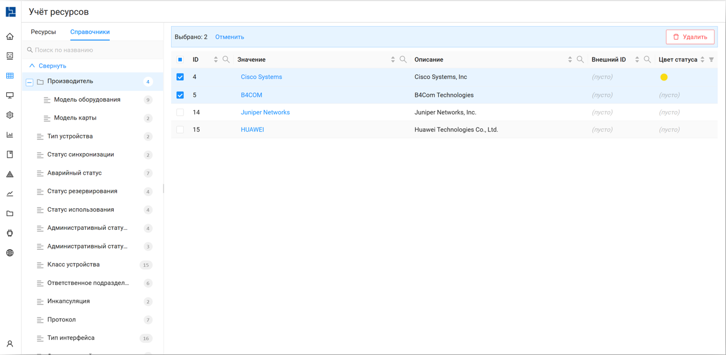Click yellow status color dot for Cisco
Viewport: 726px width, 355px height.
point(663,77)
